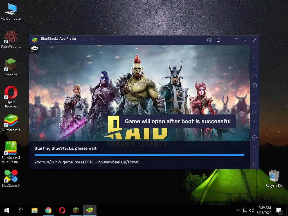
Task: Select the My Computer desktop icon
Action: (x=11, y=11)
